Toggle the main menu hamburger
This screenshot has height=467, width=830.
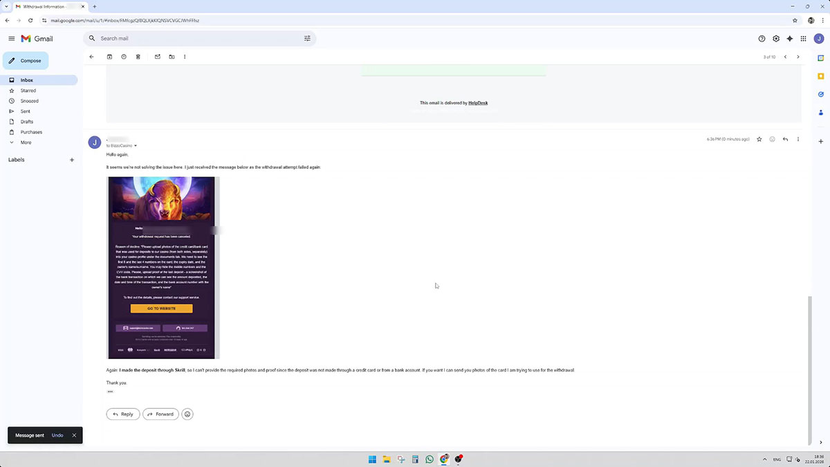11,39
